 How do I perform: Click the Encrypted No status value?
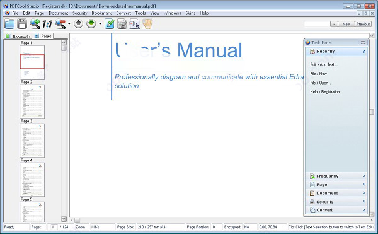(x=246, y=227)
